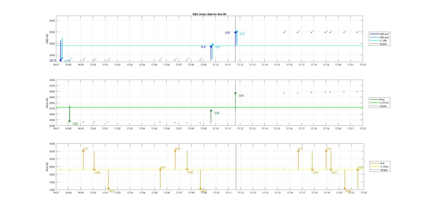The width and height of the screenshot is (431, 213).
Task: Click the 'Pitch AD' y-axis label
Action: click(x=47, y=103)
